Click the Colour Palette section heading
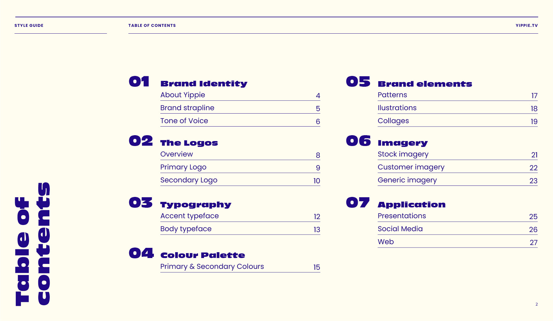Image resolution: width=553 pixels, height=321 pixels. point(203,255)
